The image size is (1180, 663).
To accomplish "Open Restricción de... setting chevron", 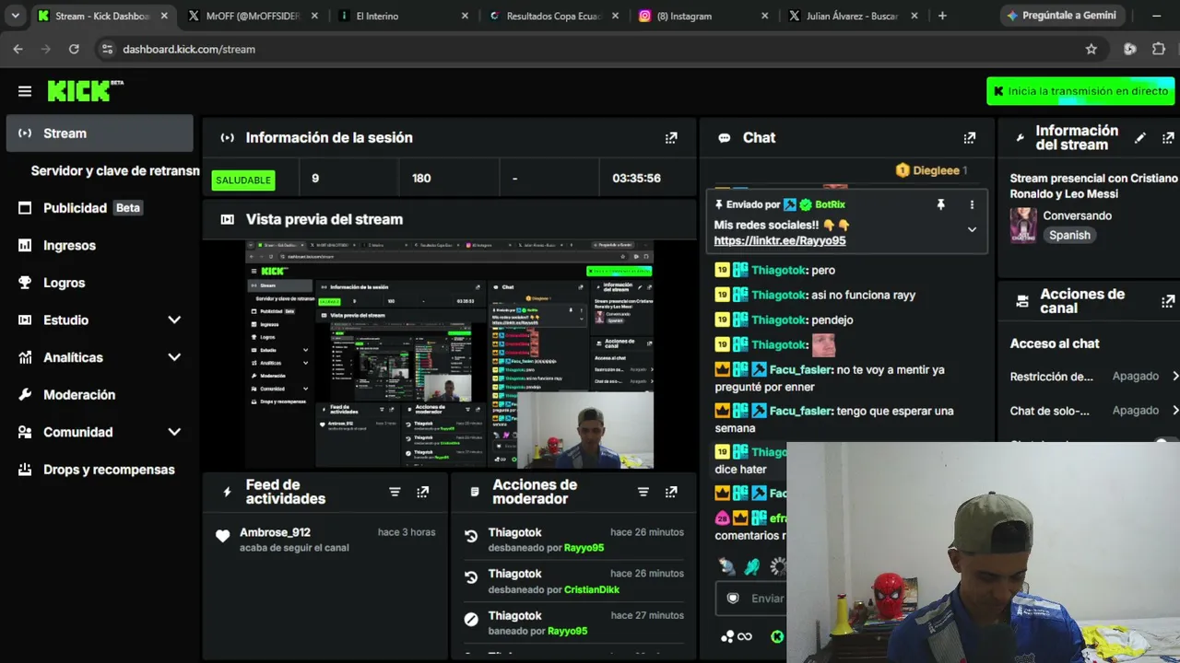I will click(x=1175, y=376).
